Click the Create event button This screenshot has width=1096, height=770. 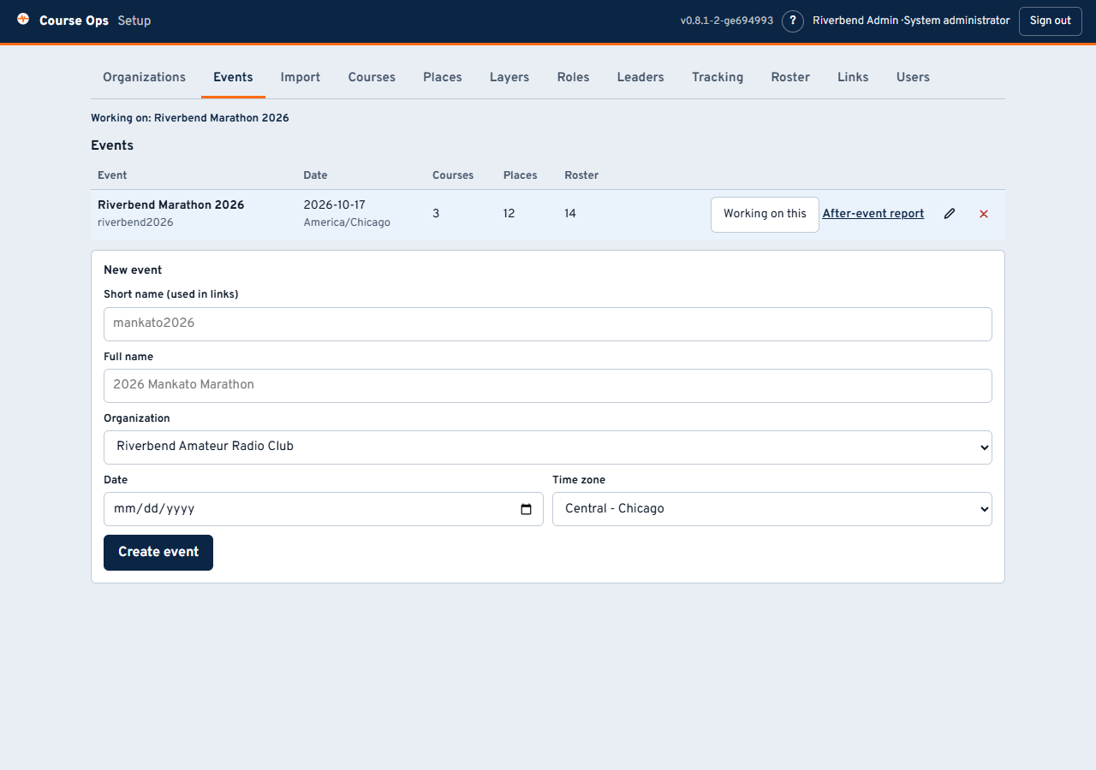click(x=158, y=553)
